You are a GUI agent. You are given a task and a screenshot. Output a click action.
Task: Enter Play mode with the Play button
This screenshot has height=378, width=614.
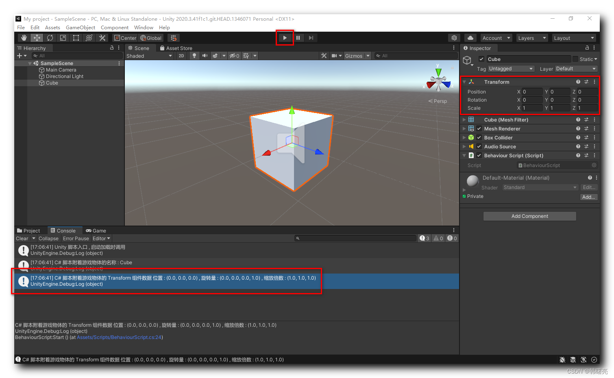pyautogui.click(x=284, y=38)
